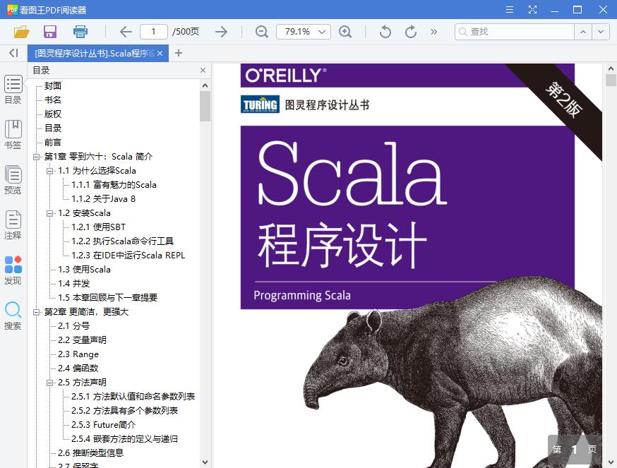Jump to 书名 in the outline
The width and height of the screenshot is (617, 468).
(x=53, y=100)
